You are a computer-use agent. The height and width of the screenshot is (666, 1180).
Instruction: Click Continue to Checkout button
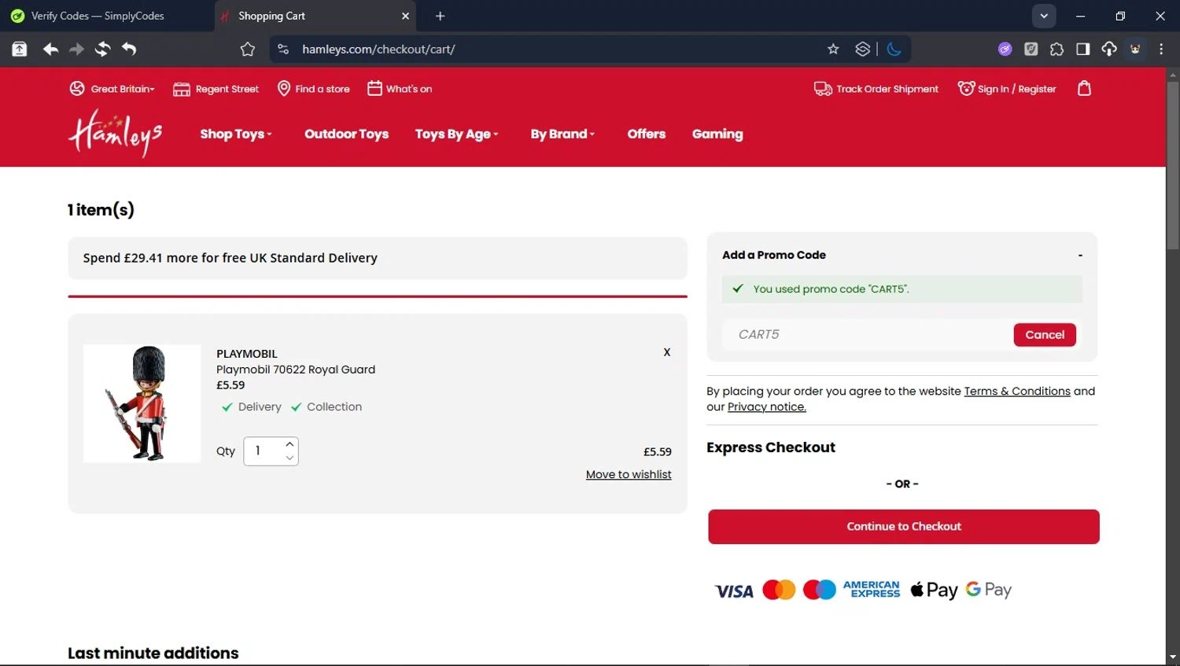(x=904, y=527)
